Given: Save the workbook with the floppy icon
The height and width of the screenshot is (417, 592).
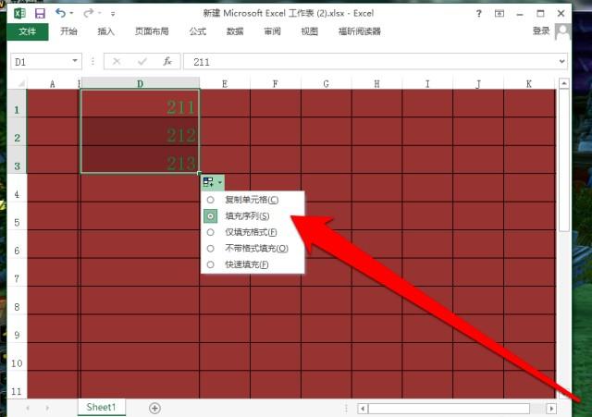Looking at the screenshot, I should (x=40, y=14).
